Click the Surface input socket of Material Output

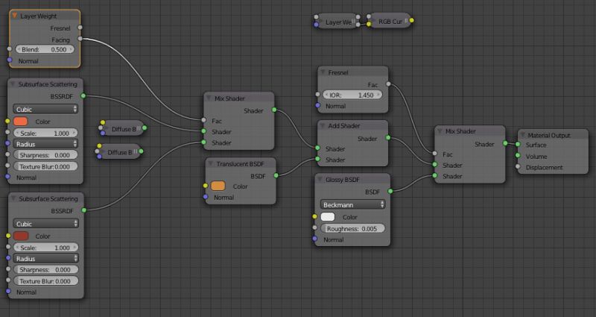click(518, 144)
